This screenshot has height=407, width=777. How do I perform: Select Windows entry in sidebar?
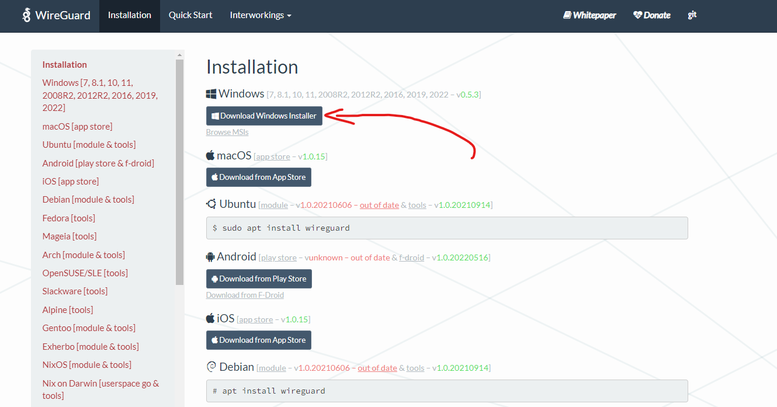(100, 95)
